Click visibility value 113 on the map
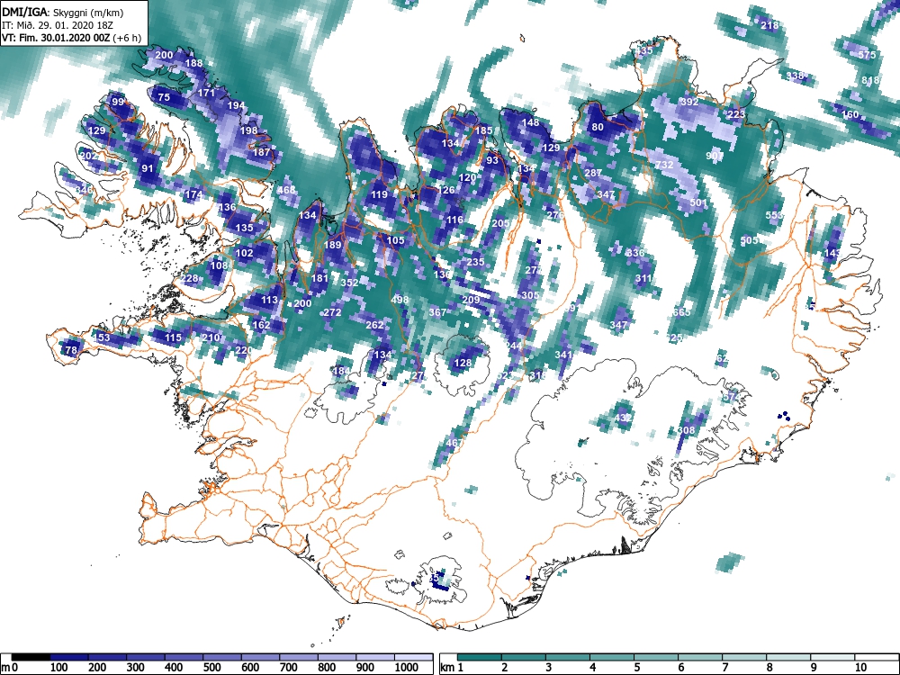This screenshot has height=675, width=900. 269,300
